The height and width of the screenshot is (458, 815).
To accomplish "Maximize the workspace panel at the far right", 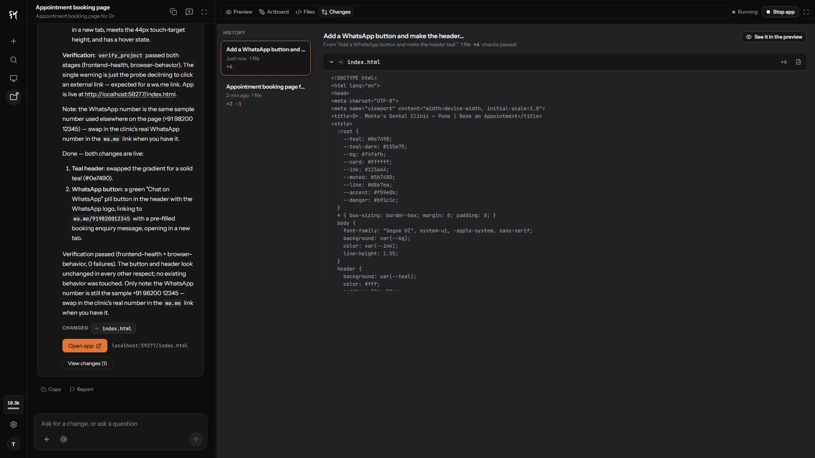I will [806, 12].
